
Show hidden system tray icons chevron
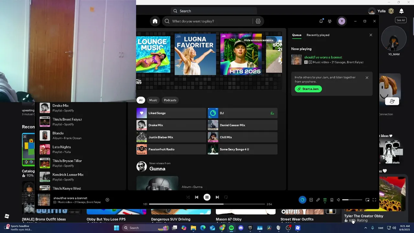coord(365,228)
